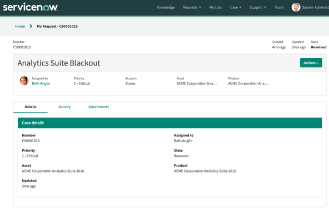Click My Request - CS0001015 breadcrumb

57,26
